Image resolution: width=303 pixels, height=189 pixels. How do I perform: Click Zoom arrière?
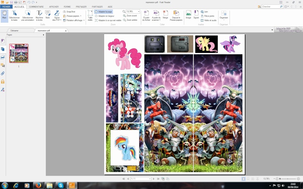(x=130, y=20)
